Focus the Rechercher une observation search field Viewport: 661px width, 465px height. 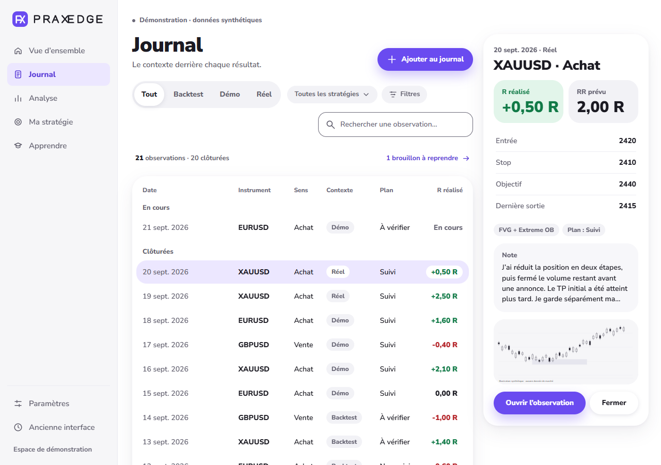tap(396, 125)
